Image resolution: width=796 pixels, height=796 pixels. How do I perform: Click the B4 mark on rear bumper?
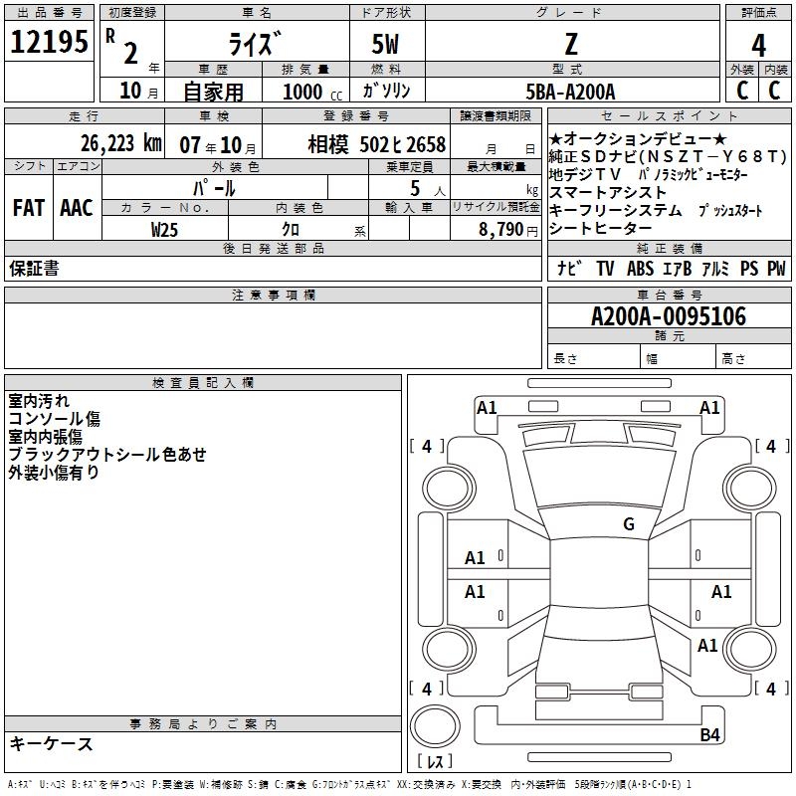709,734
